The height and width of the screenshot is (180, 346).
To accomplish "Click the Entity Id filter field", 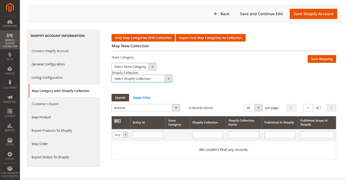I will pos(148,134).
